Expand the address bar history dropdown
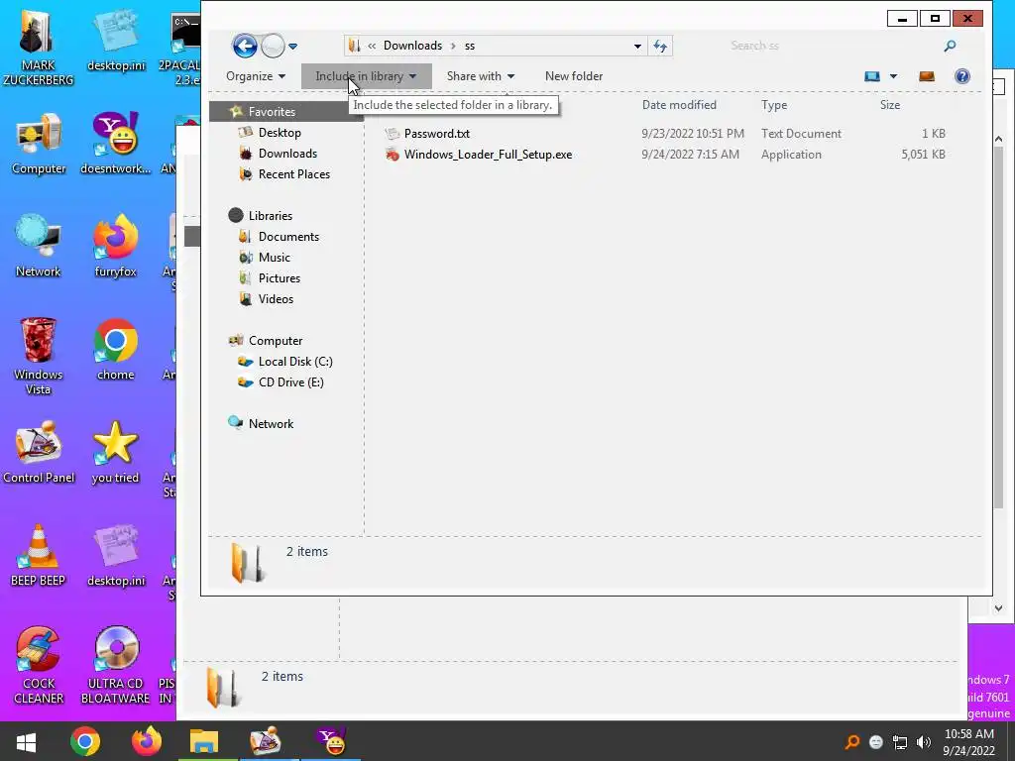1015x761 pixels. (637, 46)
